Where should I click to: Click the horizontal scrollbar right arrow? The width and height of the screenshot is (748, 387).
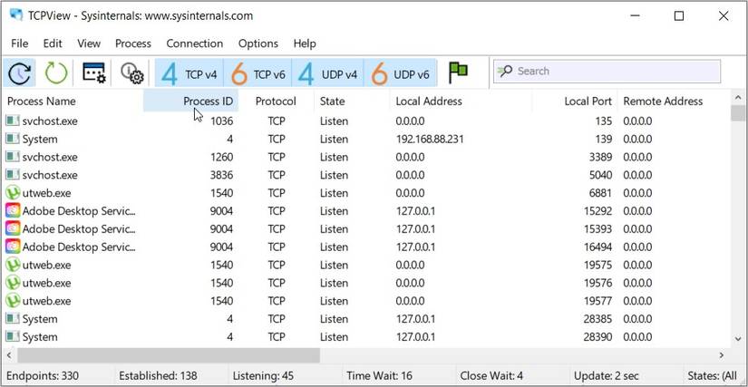(x=722, y=355)
